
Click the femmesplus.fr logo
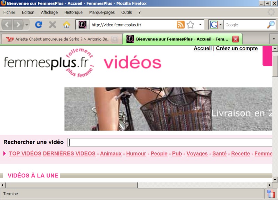[x=49, y=62]
